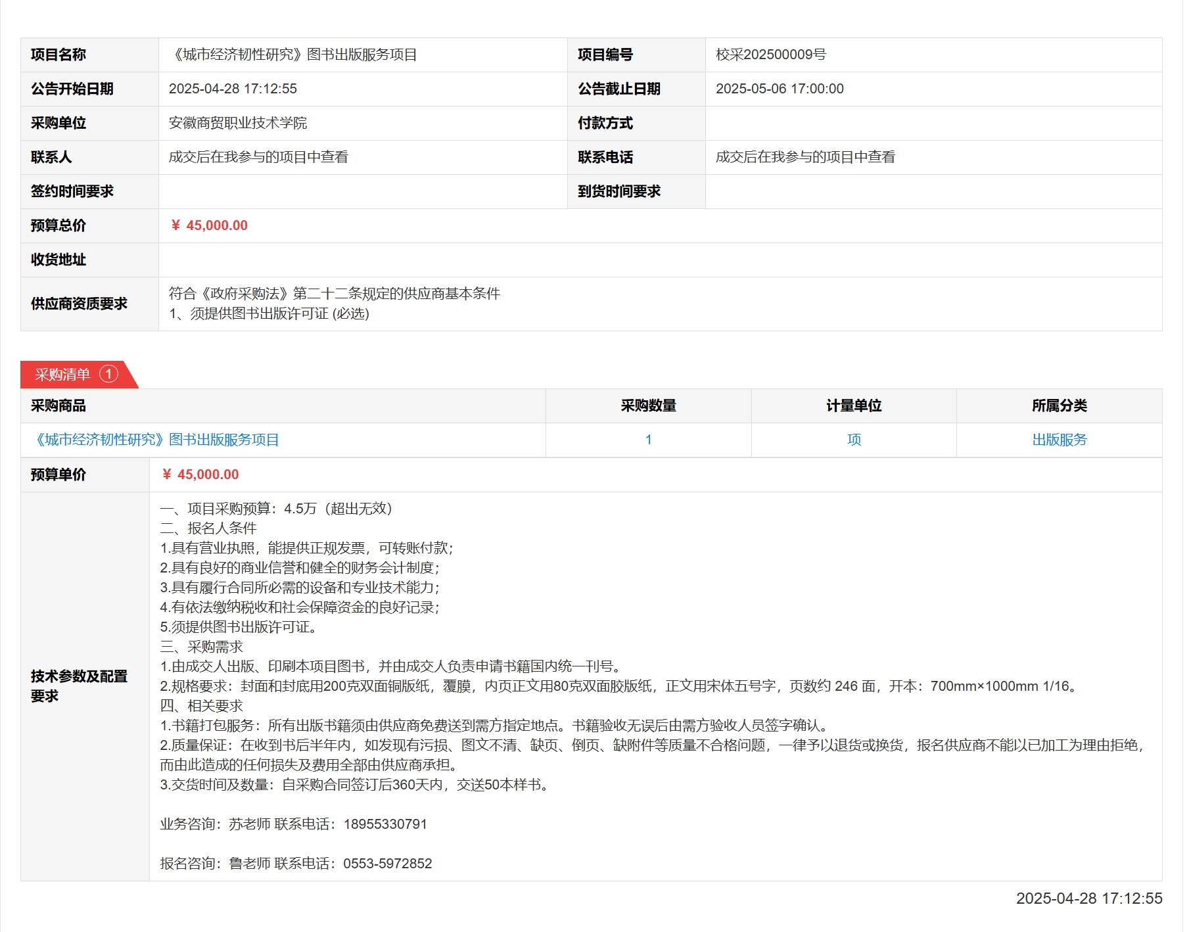
Task: Click the project number 校采202500009号
Action: click(770, 55)
